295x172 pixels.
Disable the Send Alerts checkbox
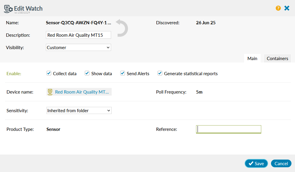click(x=123, y=73)
